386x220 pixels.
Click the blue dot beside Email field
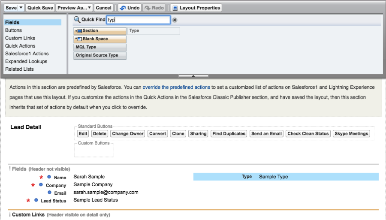[x=50, y=193]
